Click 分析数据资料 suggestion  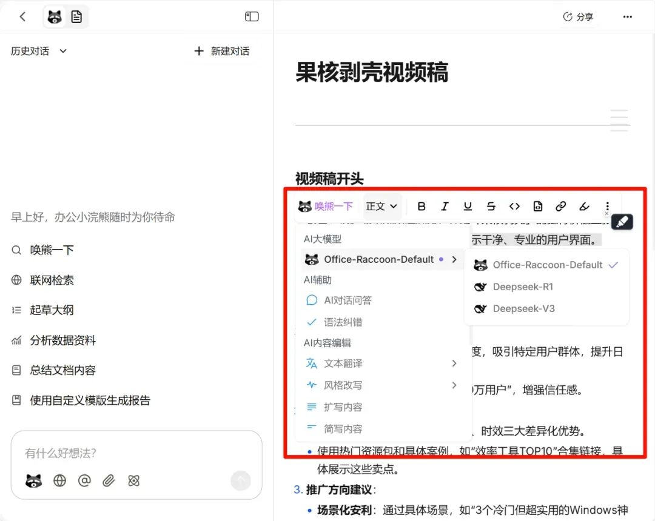tap(53, 340)
